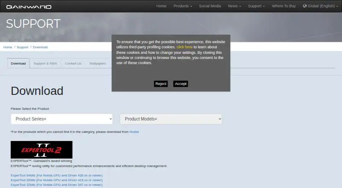
Task: Open the Social Media page
Action: point(210,6)
